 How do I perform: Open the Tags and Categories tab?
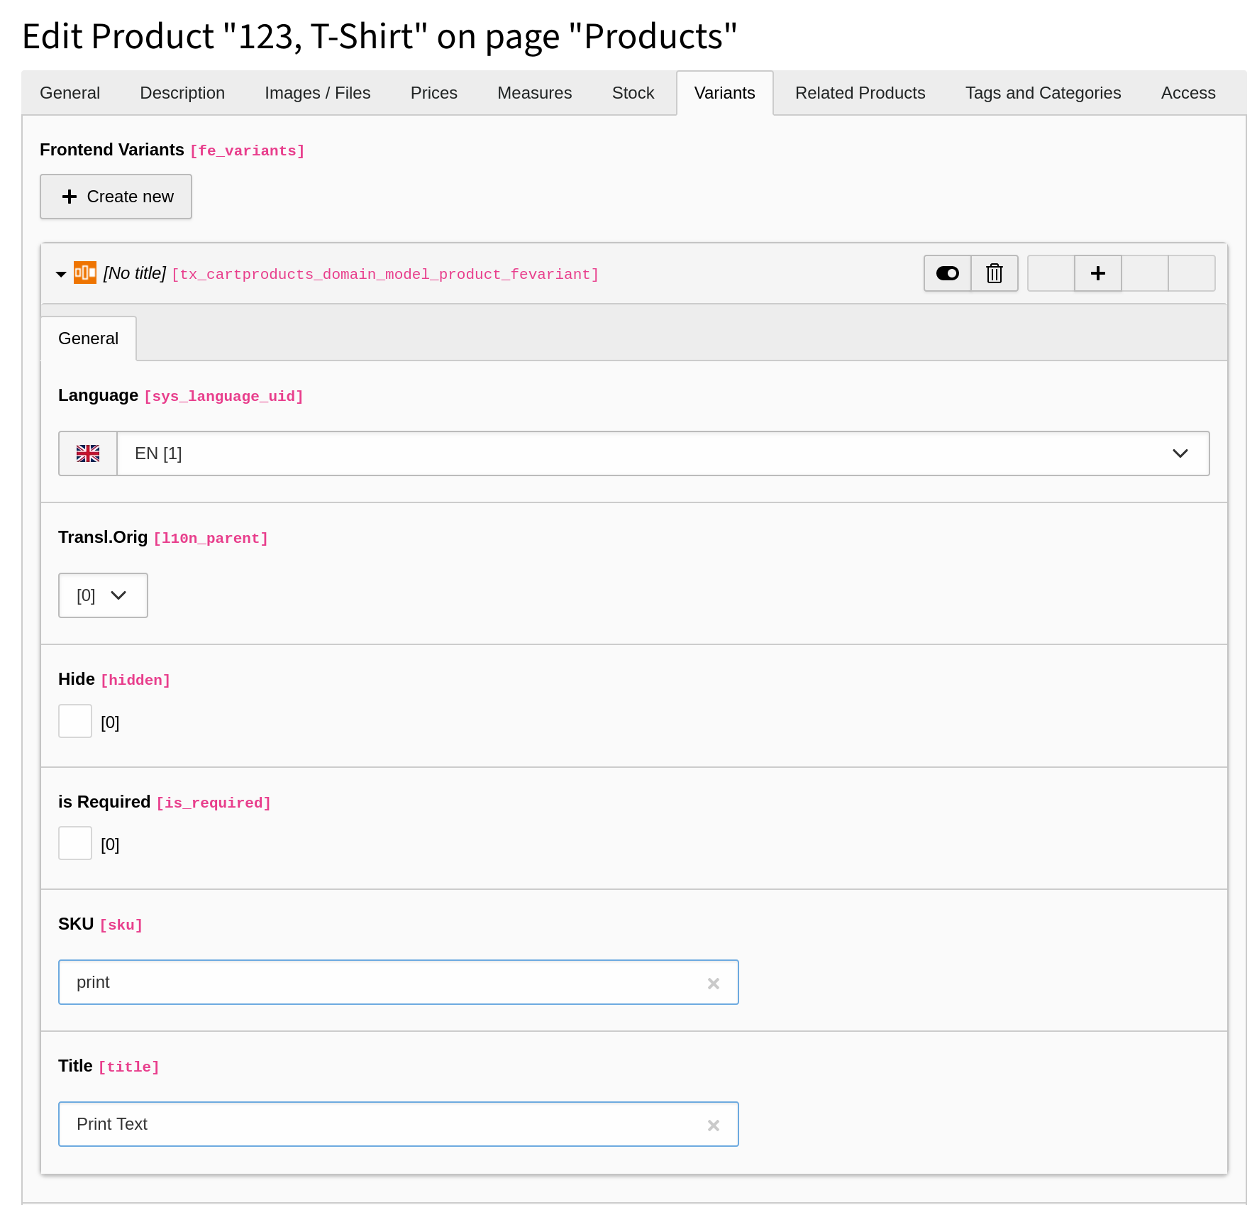1042,93
